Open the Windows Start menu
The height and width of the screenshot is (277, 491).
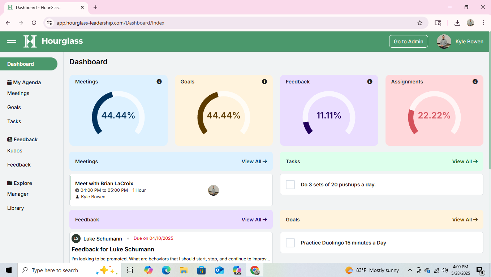click(9, 270)
